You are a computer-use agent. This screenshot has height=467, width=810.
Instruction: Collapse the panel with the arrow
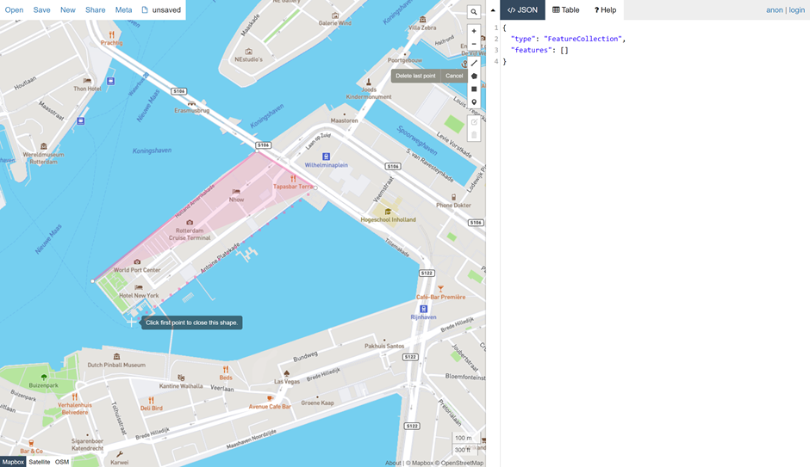pyautogui.click(x=493, y=10)
